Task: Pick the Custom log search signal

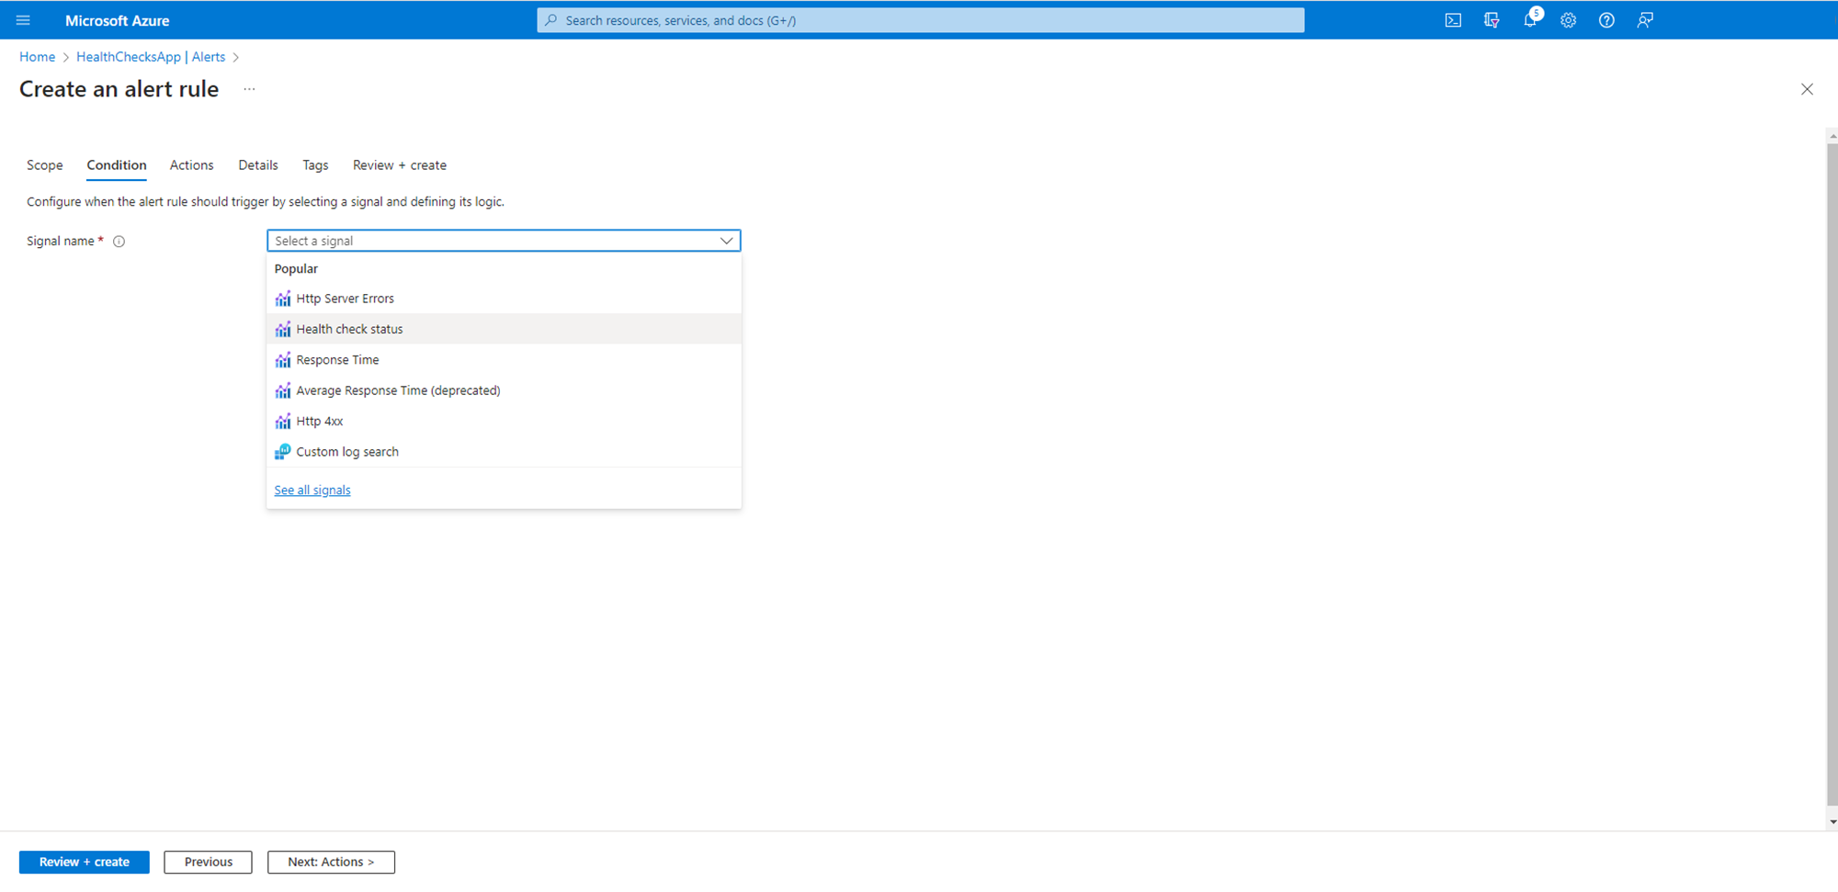Action: [347, 452]
